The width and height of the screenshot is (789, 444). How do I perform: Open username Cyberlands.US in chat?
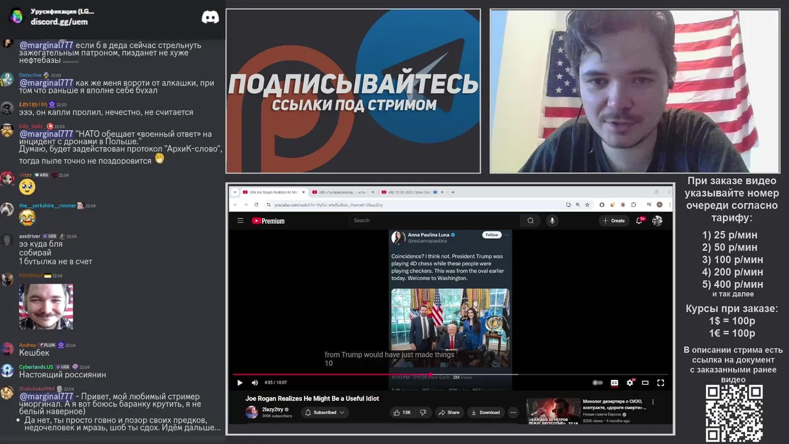point(36,367)
